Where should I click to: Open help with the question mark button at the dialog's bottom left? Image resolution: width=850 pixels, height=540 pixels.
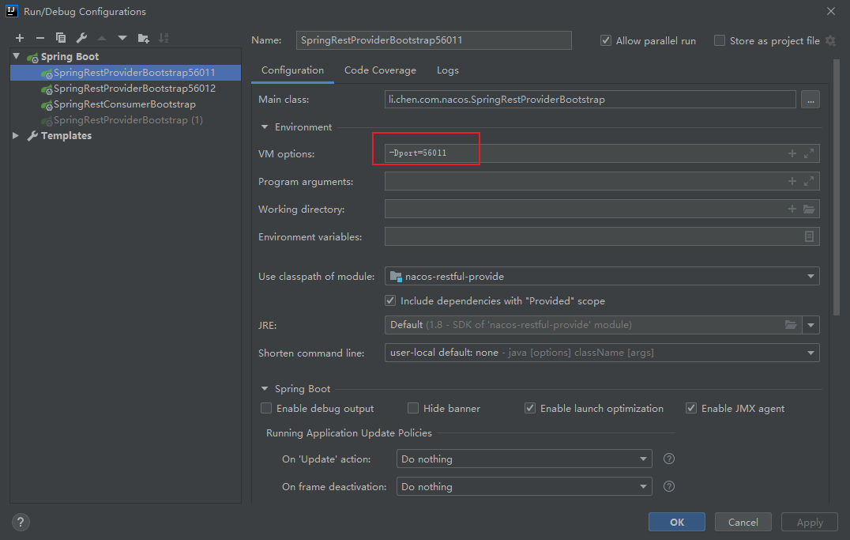coord(21,522)
